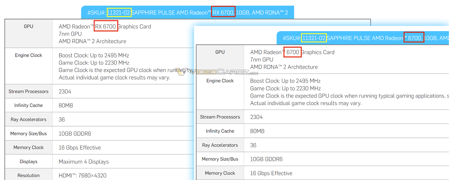The height and width of the screenshot is (180, 450).
Task: Click Infinity Cache label in front table
Action: (x=220, y=131)
